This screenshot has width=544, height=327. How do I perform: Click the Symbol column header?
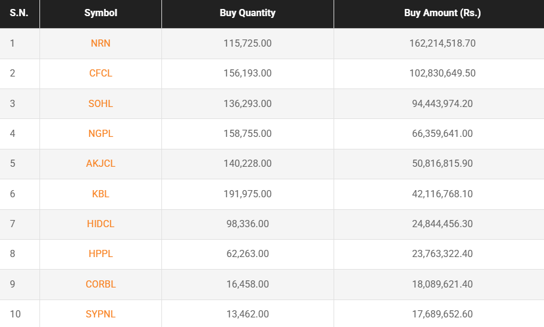100,13
